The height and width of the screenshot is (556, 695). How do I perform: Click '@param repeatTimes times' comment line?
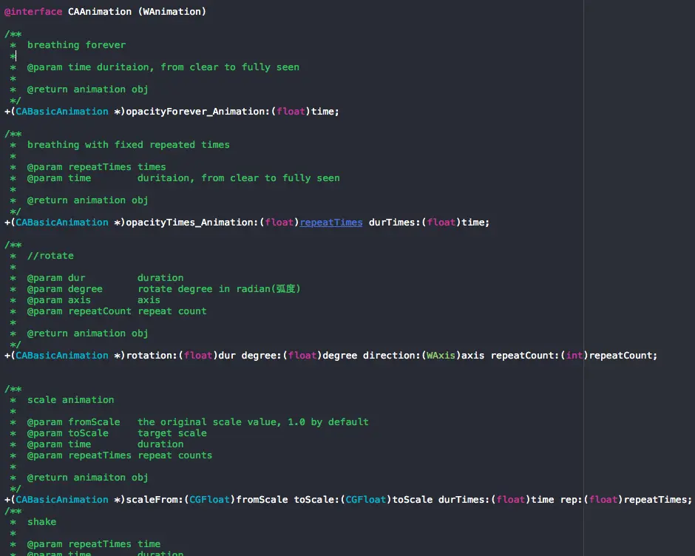[x=96, y=166]
